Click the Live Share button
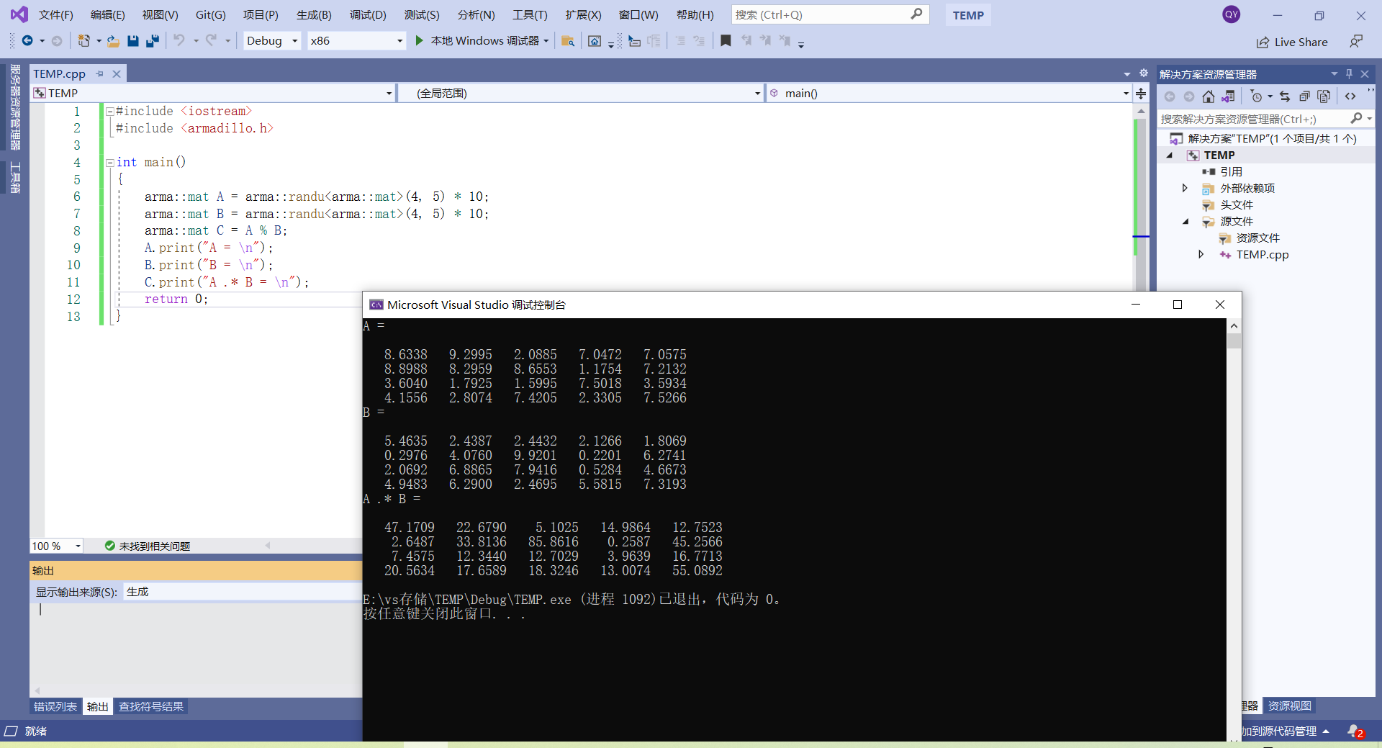Viewport: 1382px width, 748px height. point(1292,42)
